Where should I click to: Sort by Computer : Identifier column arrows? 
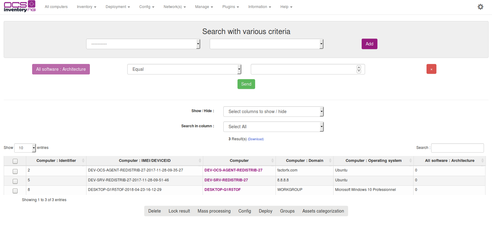[x=83, y=161]
